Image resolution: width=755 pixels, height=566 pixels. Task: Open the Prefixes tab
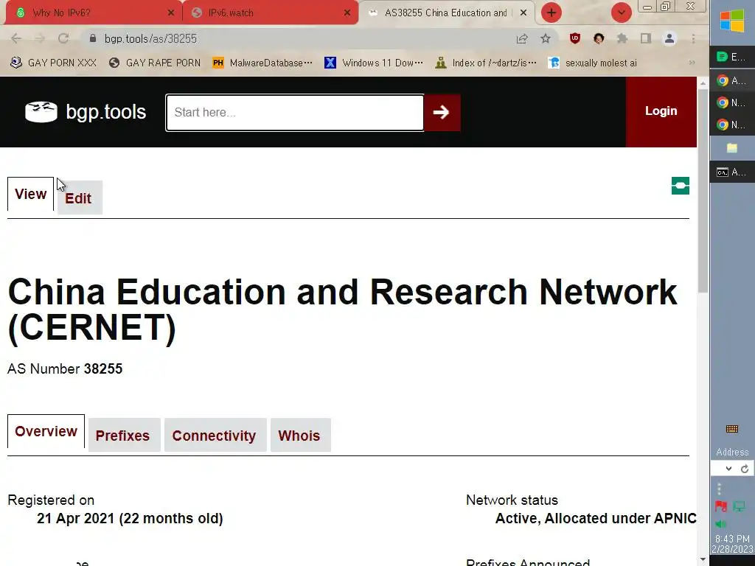124,435
